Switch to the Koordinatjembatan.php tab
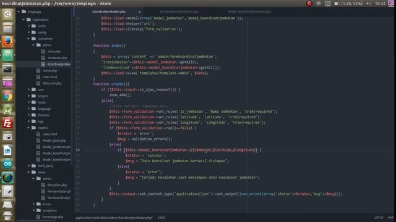This screenshot has height=222, width=396. point(109,12)
